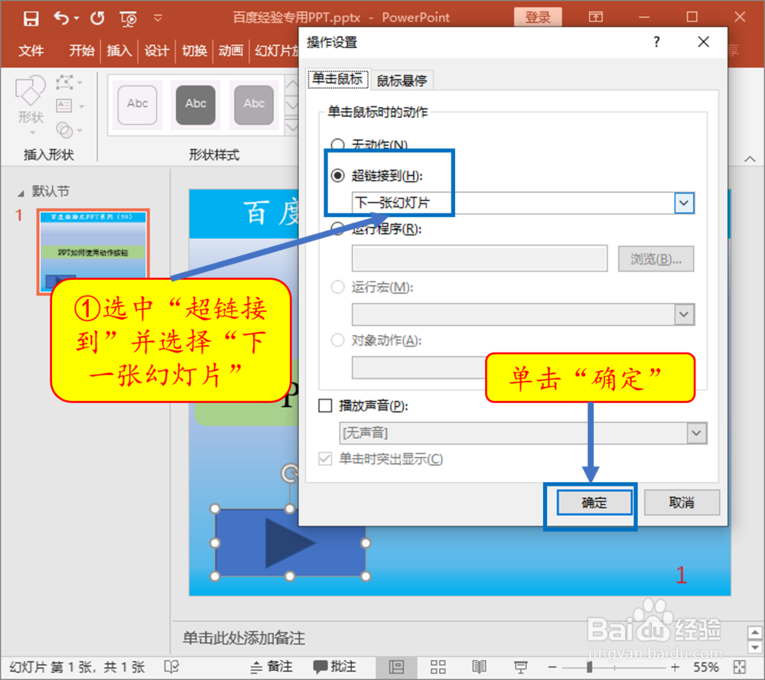
Task: Click the spell check icon in status bar
Action: click(171, 667)
